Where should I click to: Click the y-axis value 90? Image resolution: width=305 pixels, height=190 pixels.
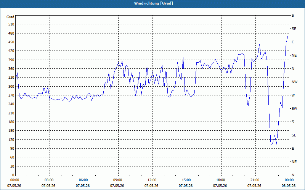12,149
